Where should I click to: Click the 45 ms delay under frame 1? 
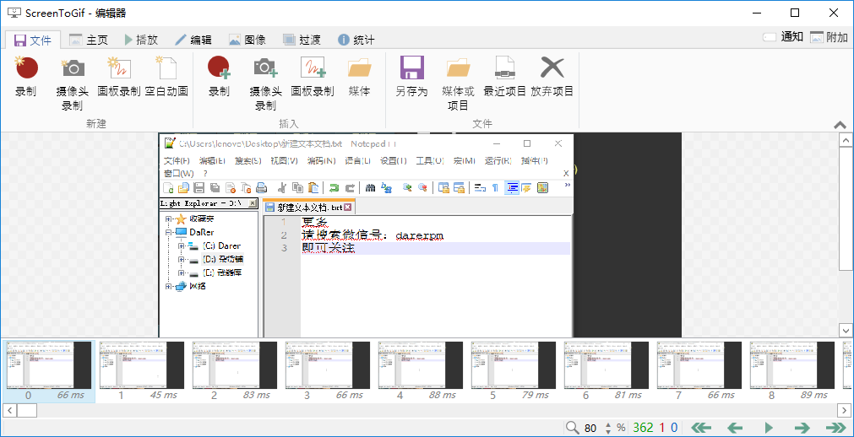163,395
